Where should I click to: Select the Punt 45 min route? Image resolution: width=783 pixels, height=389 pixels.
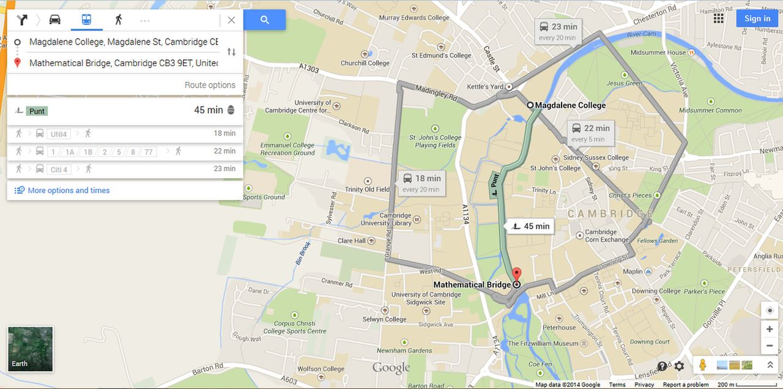(x=125, y=111)
